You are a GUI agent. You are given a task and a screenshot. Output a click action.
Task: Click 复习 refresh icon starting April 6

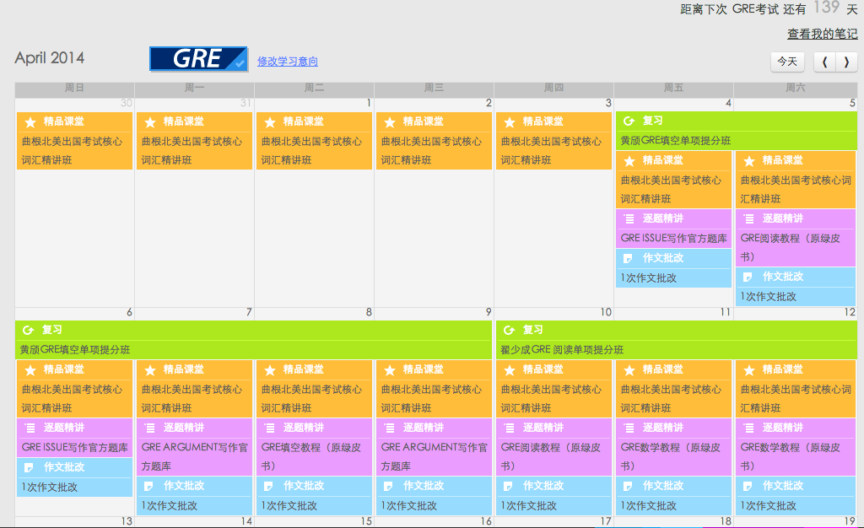(x=28, y=330)
